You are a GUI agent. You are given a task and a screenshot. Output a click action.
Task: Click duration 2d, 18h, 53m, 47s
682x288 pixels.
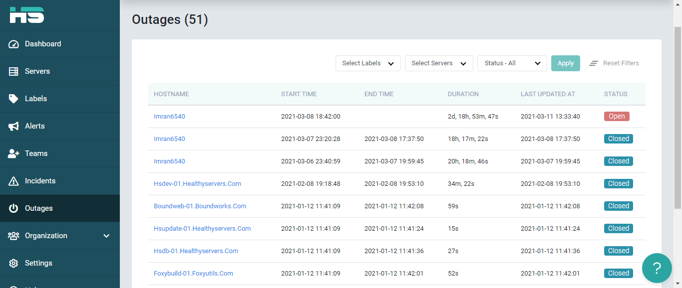pos(473,116)
